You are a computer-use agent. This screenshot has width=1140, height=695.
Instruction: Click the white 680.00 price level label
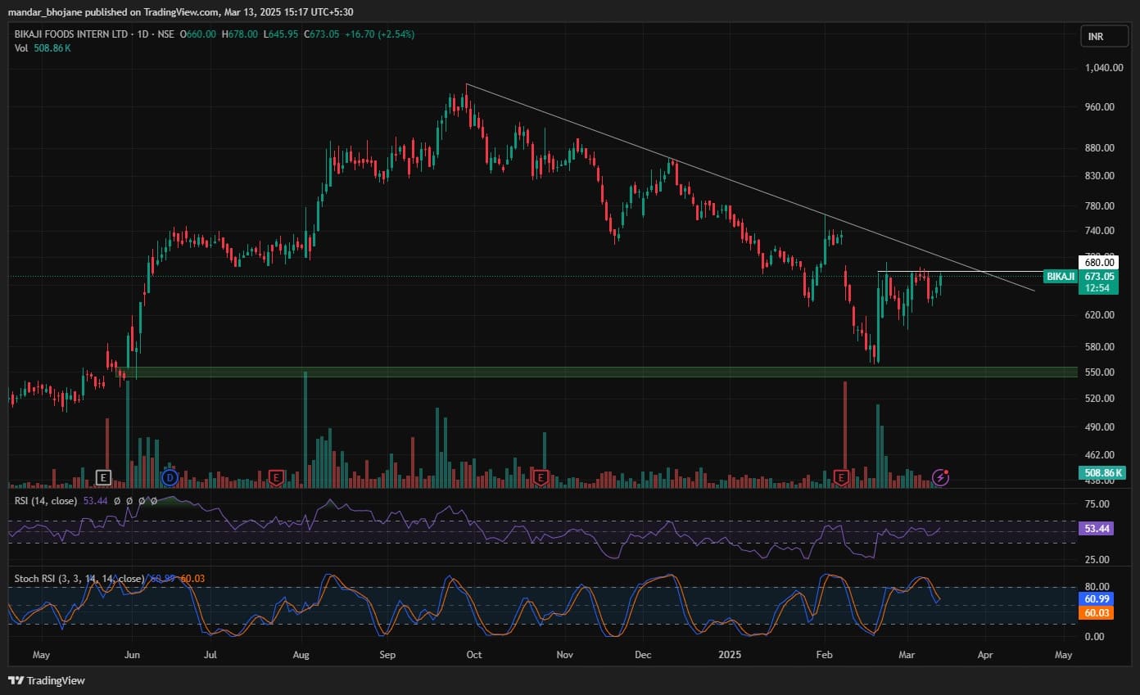coord(1099,263)
